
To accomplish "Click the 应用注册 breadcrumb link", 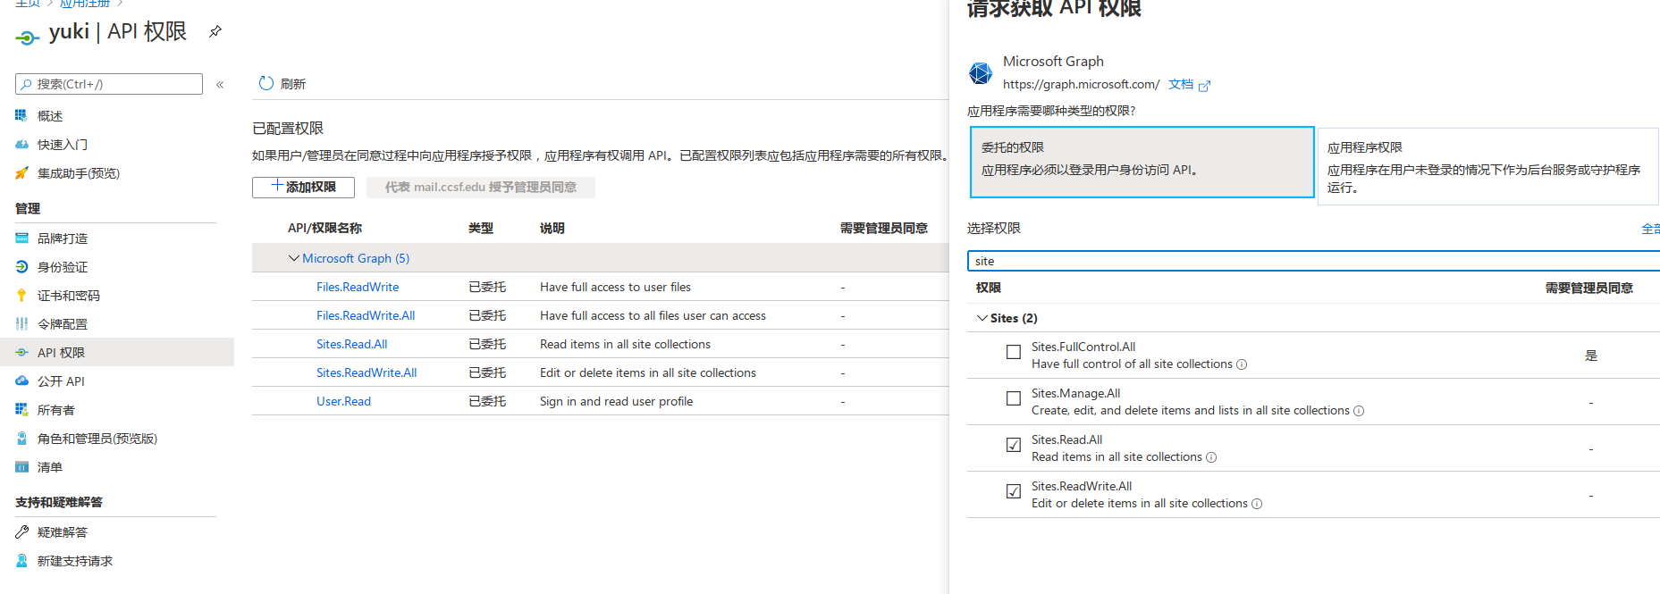I will [84, 4].
